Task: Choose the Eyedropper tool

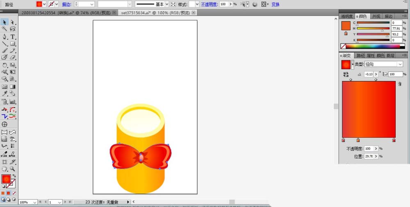Action: coord(5,93)
